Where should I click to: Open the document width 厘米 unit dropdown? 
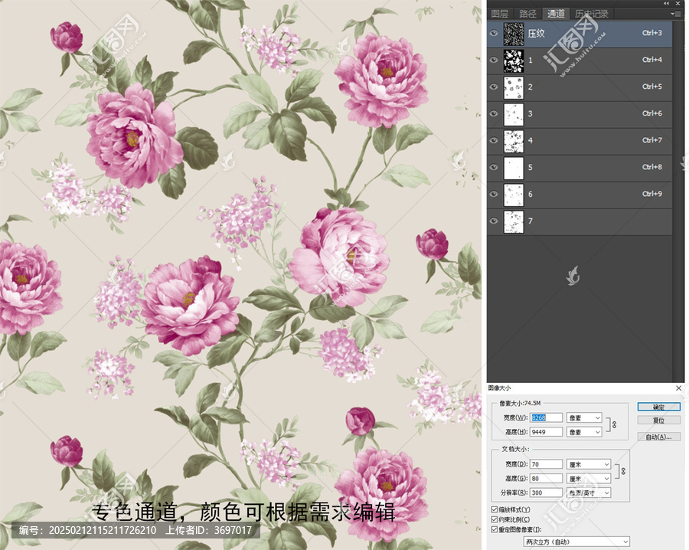coord(589,464)
